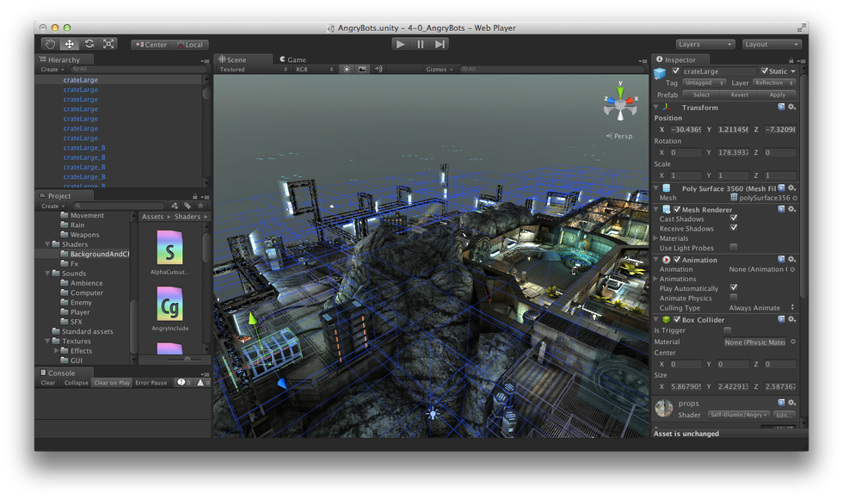
Task: Select the Hand tool in the toolbar
Action: 50,44
